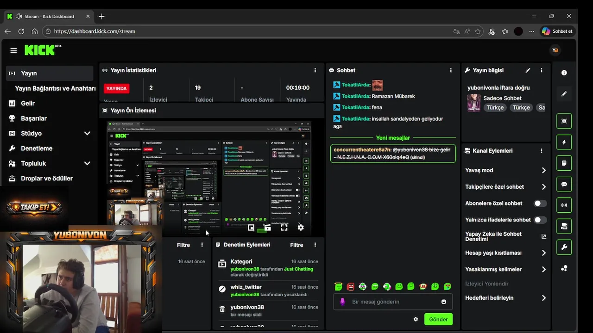
Task: Click the pencil icon in the right sidebar
Action: pos(564,94)
